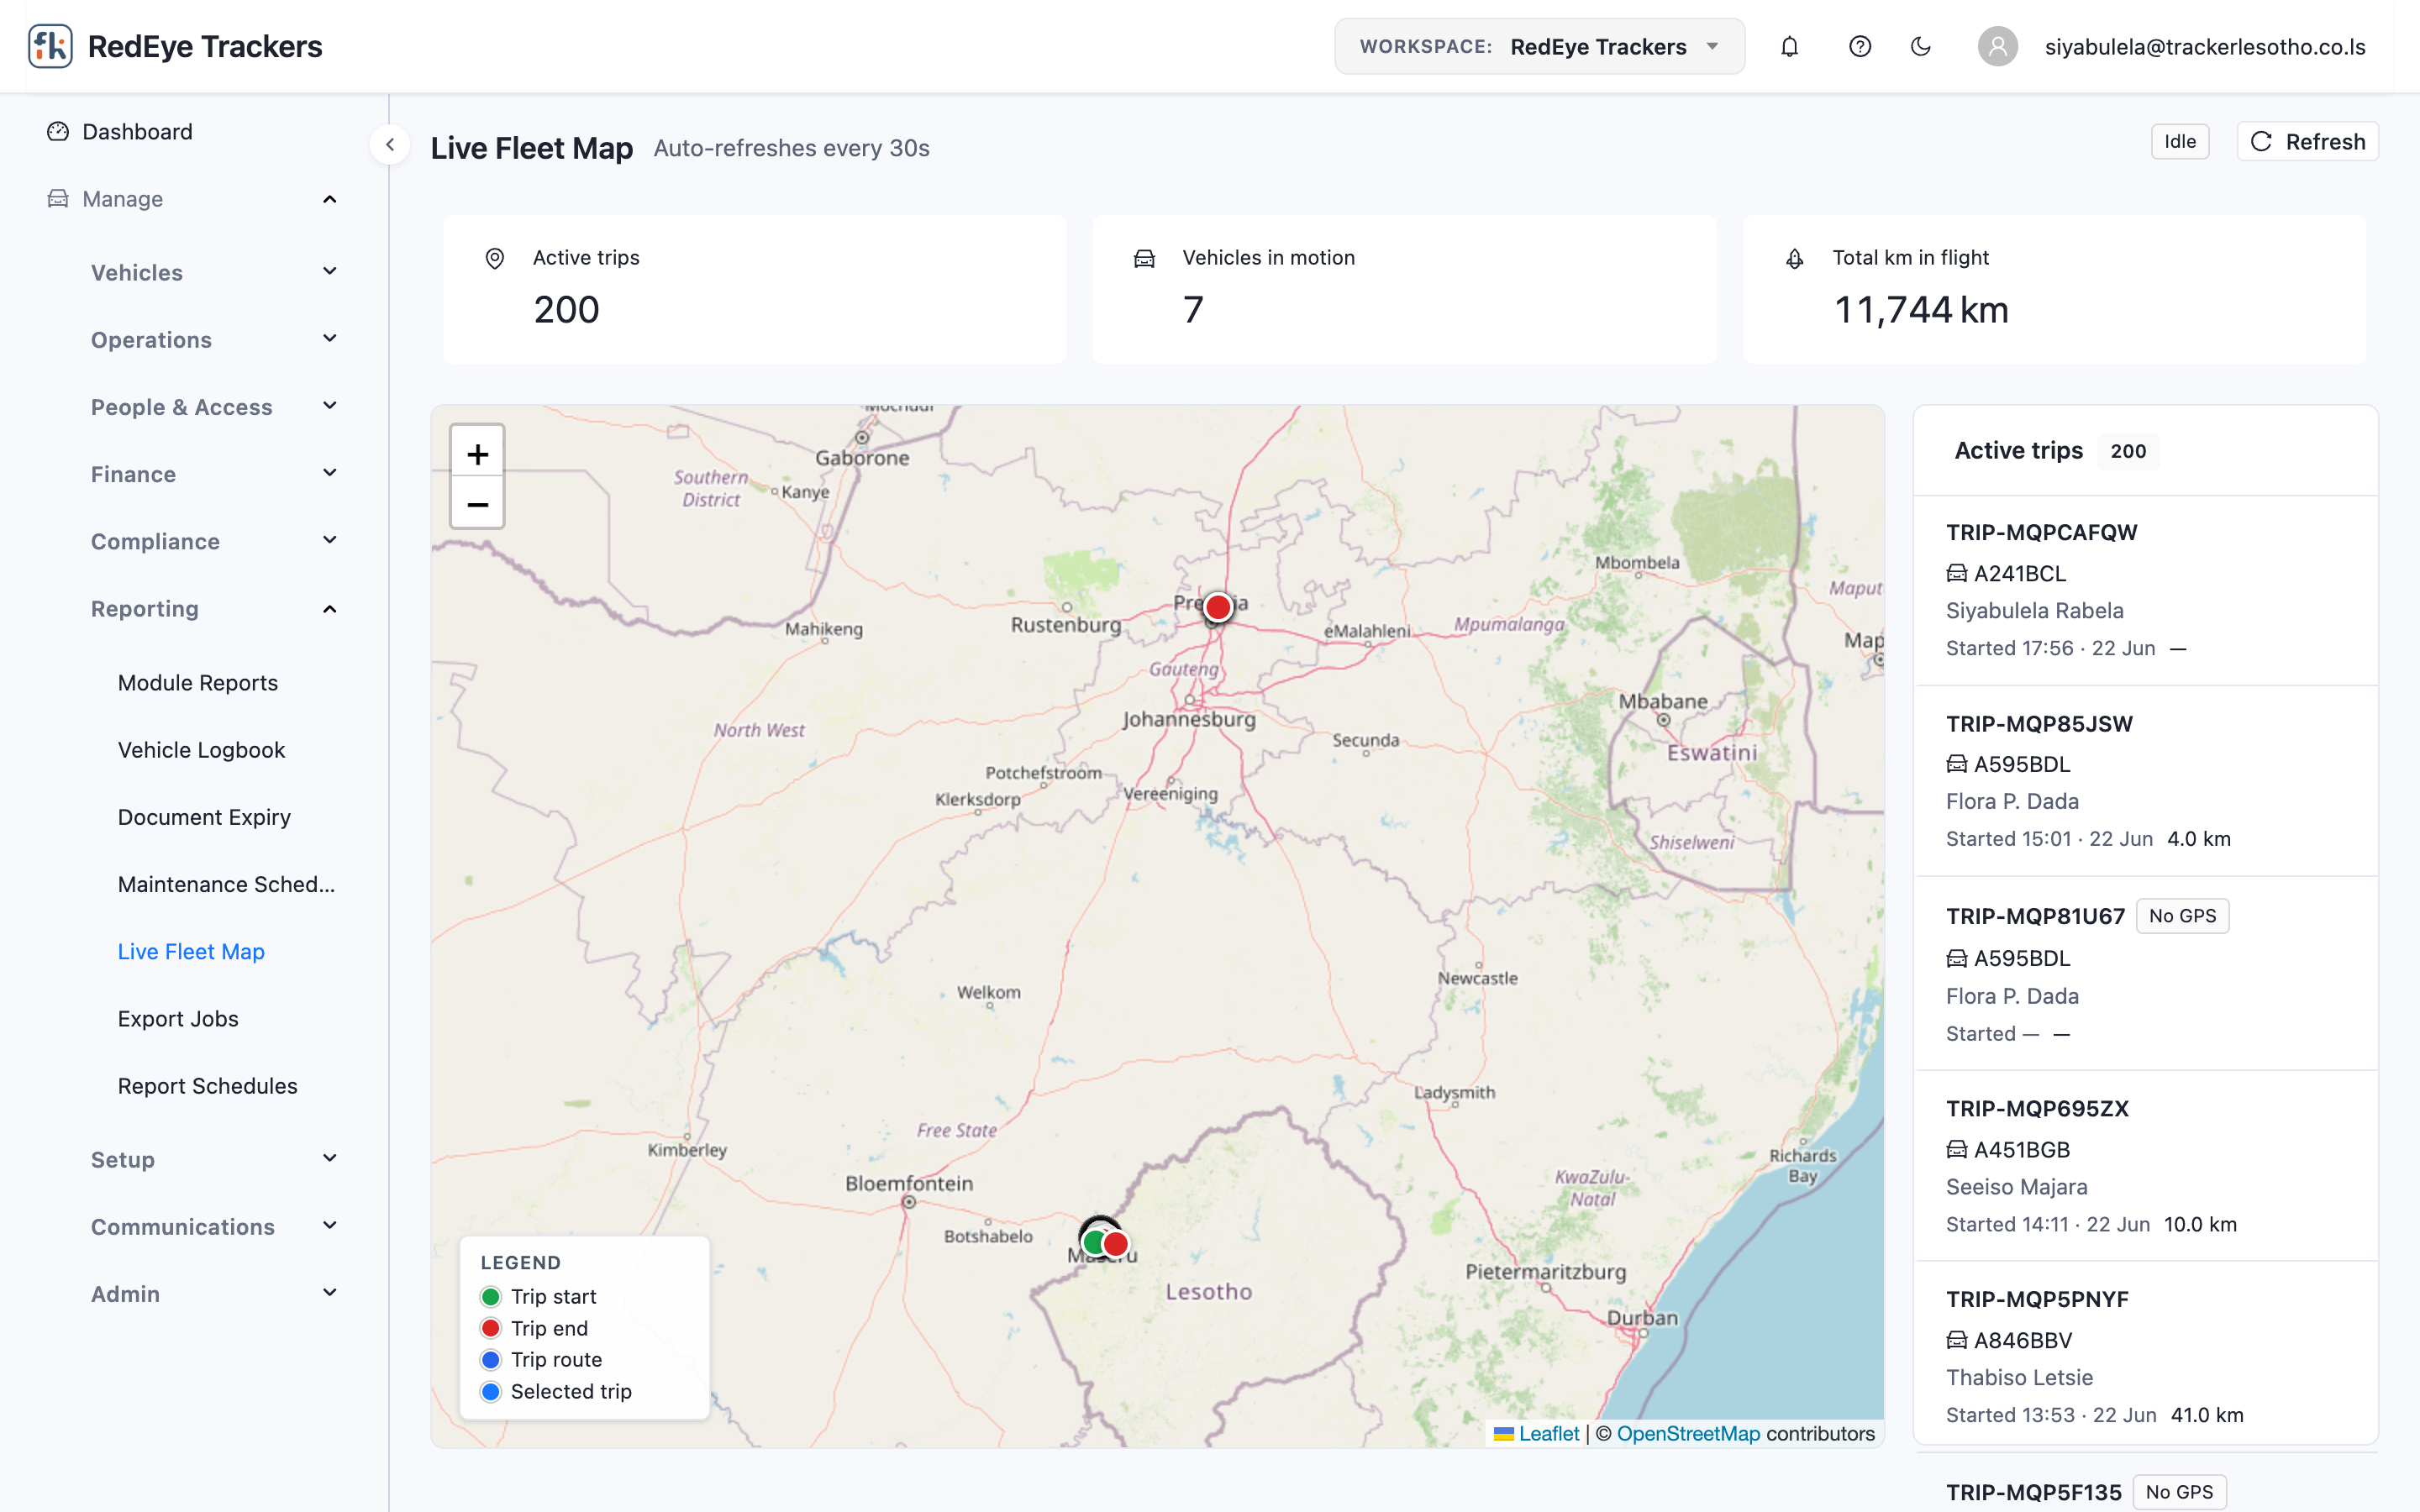
Task: Zoom in on the map
Action: coord(478,454)
